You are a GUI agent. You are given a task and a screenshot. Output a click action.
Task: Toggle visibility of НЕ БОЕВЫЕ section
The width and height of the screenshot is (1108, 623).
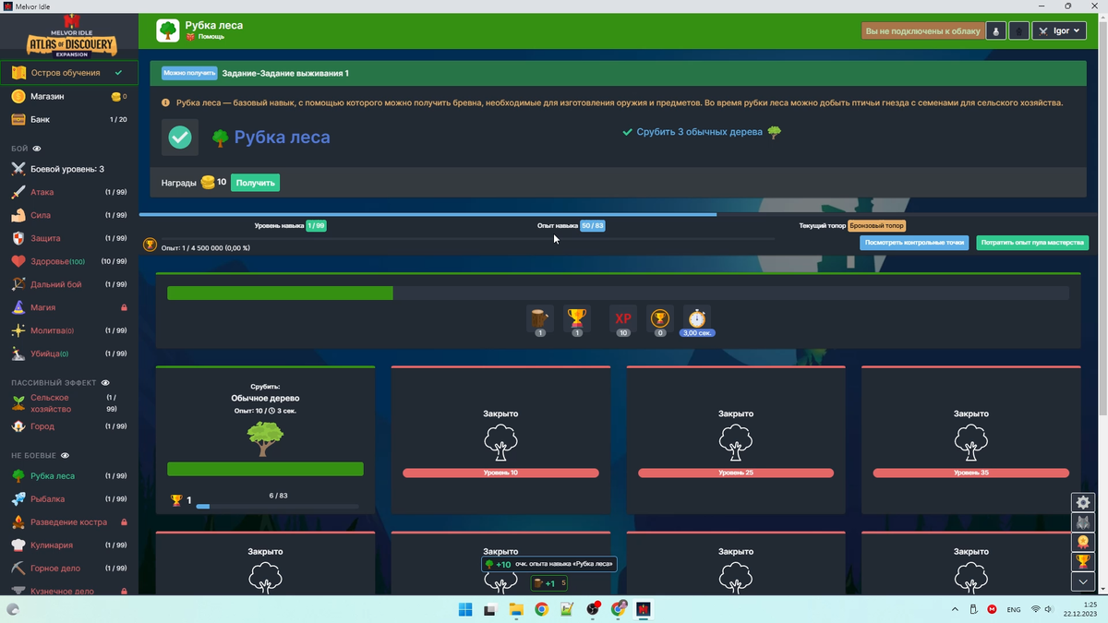65,455
